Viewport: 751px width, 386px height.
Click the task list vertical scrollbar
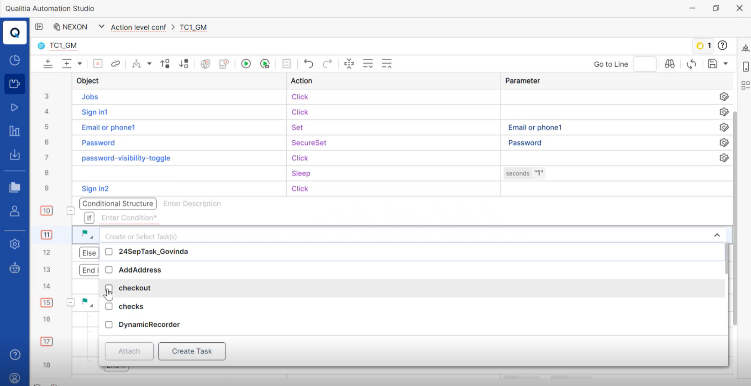pyautogui.click(x=726, y=260)
